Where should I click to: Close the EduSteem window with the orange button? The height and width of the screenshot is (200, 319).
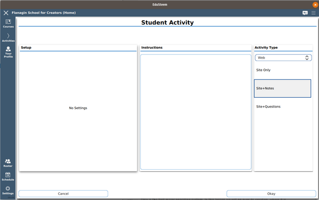[x=315, y=4]
